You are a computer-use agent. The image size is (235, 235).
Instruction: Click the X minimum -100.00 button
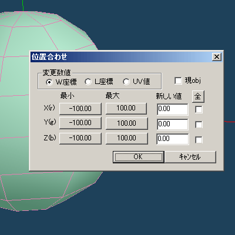(x=80, y=109)
